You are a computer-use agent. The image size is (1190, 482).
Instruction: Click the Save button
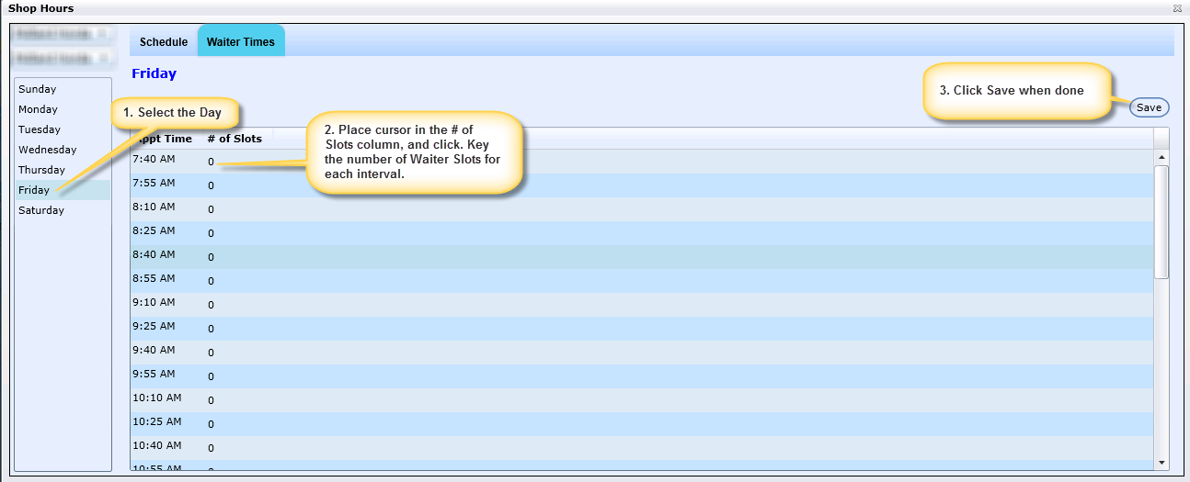click(x=1149, y=107)
